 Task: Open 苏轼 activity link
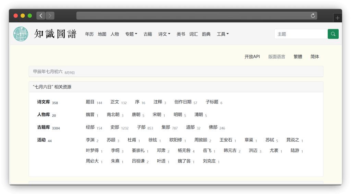click(x=270, y=140)
